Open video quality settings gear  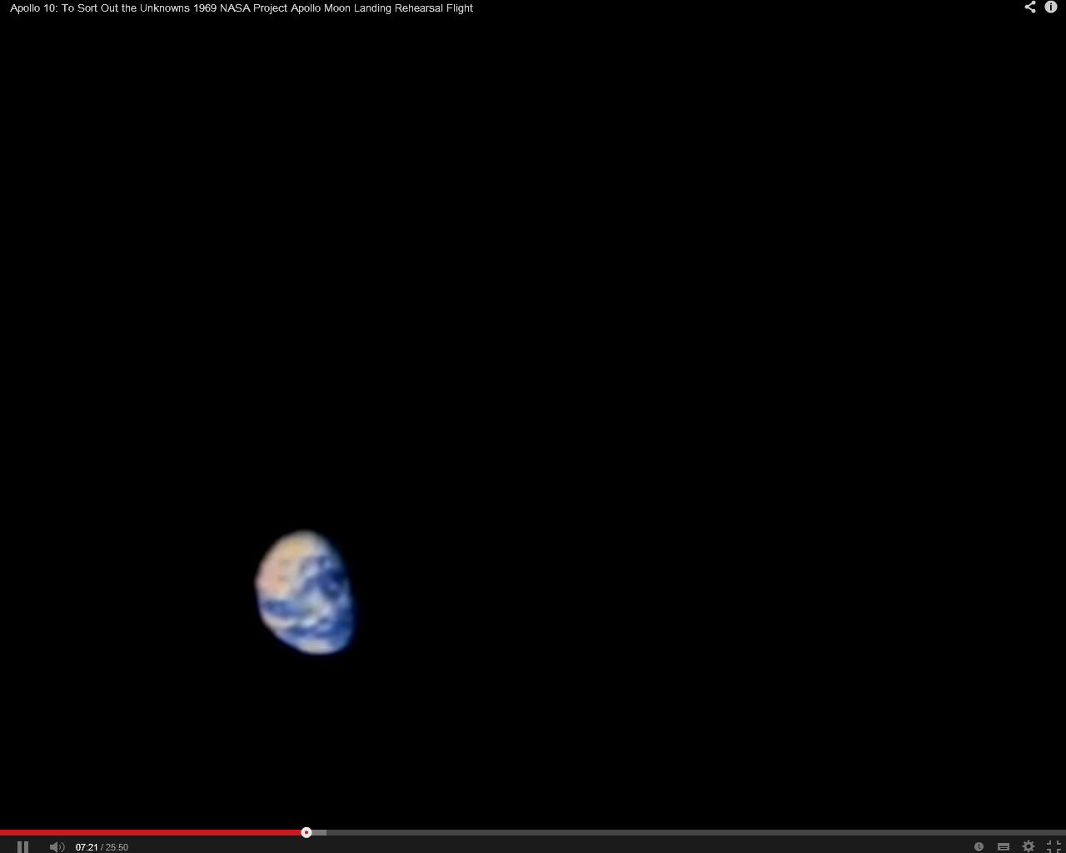(1029, 846)
